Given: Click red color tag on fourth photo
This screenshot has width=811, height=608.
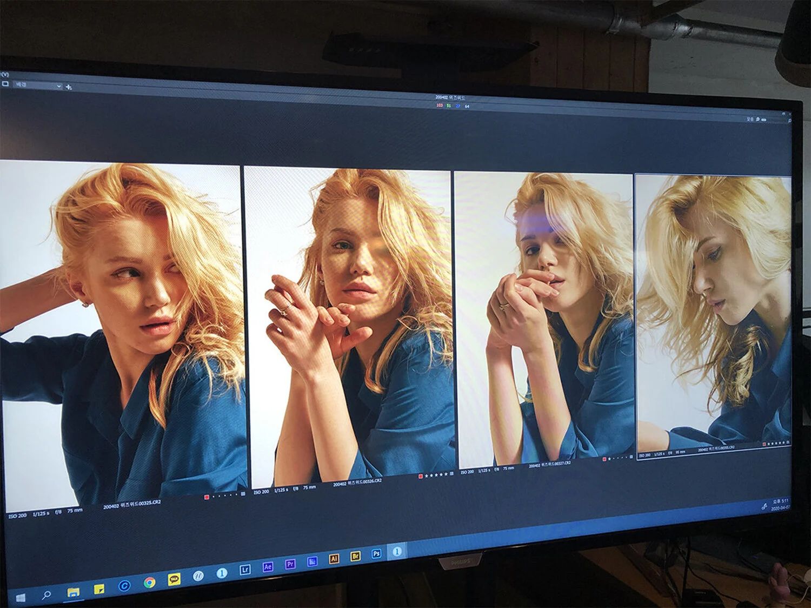Looking at the screenshot, I should (x=765, y=444).
